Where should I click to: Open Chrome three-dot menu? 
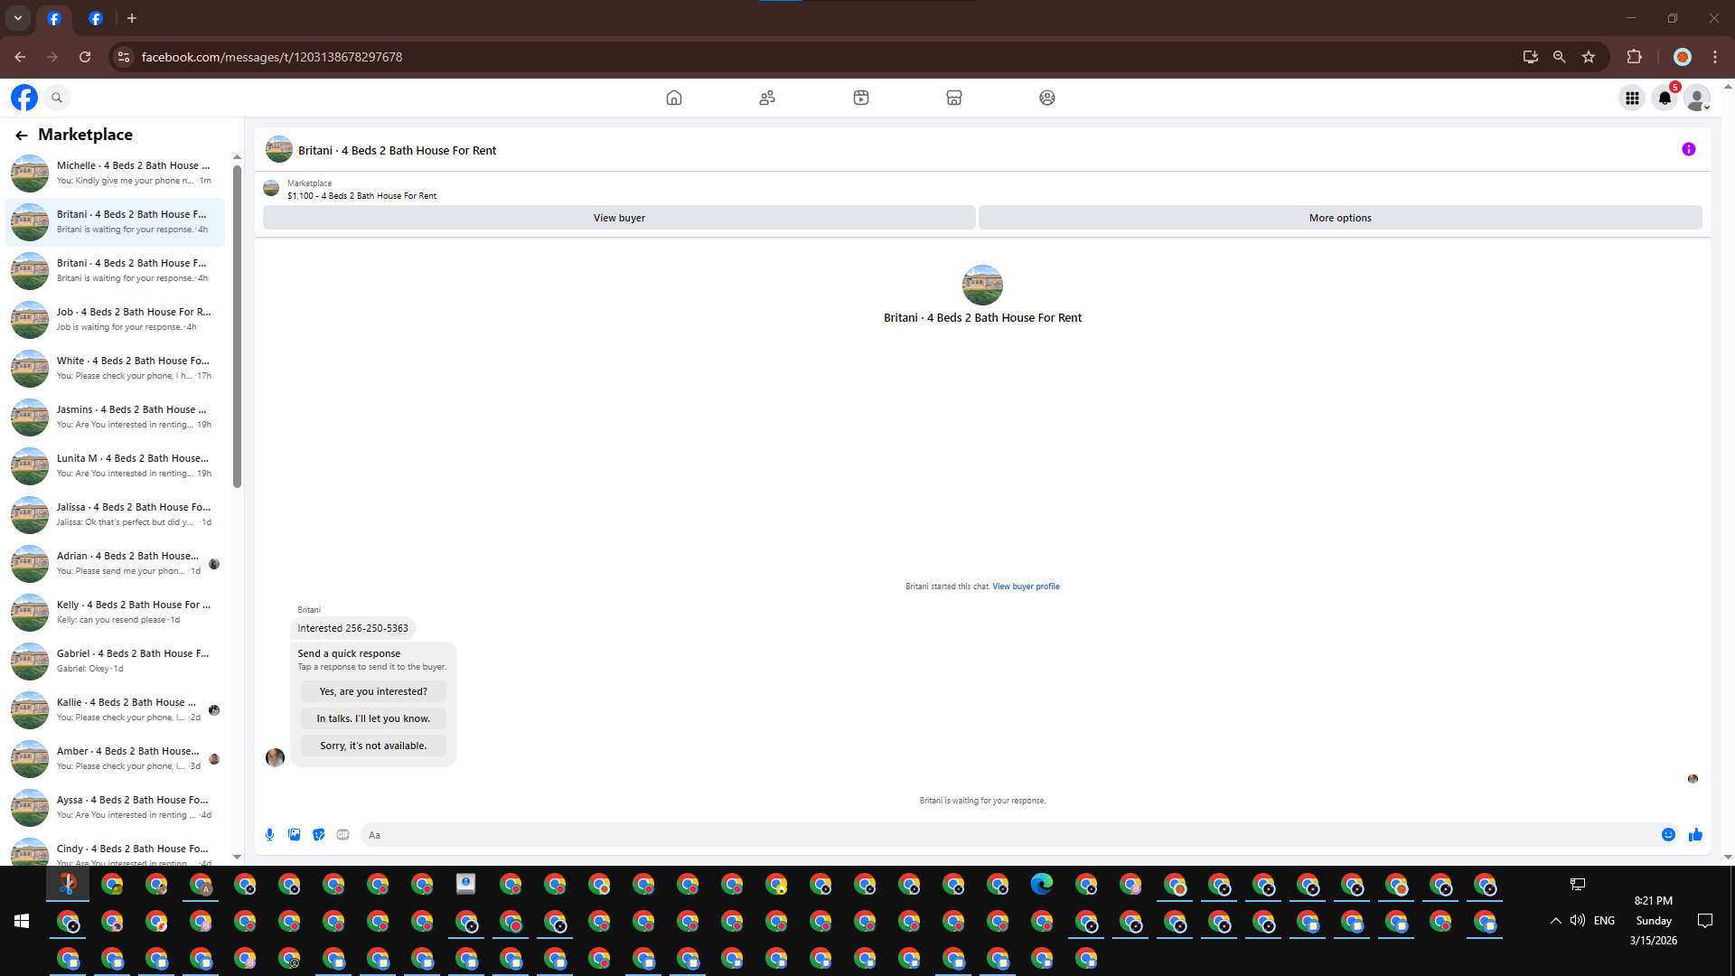(1715, 57)
